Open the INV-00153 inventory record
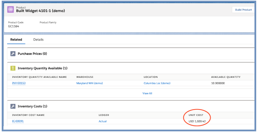 pos(19,83)
